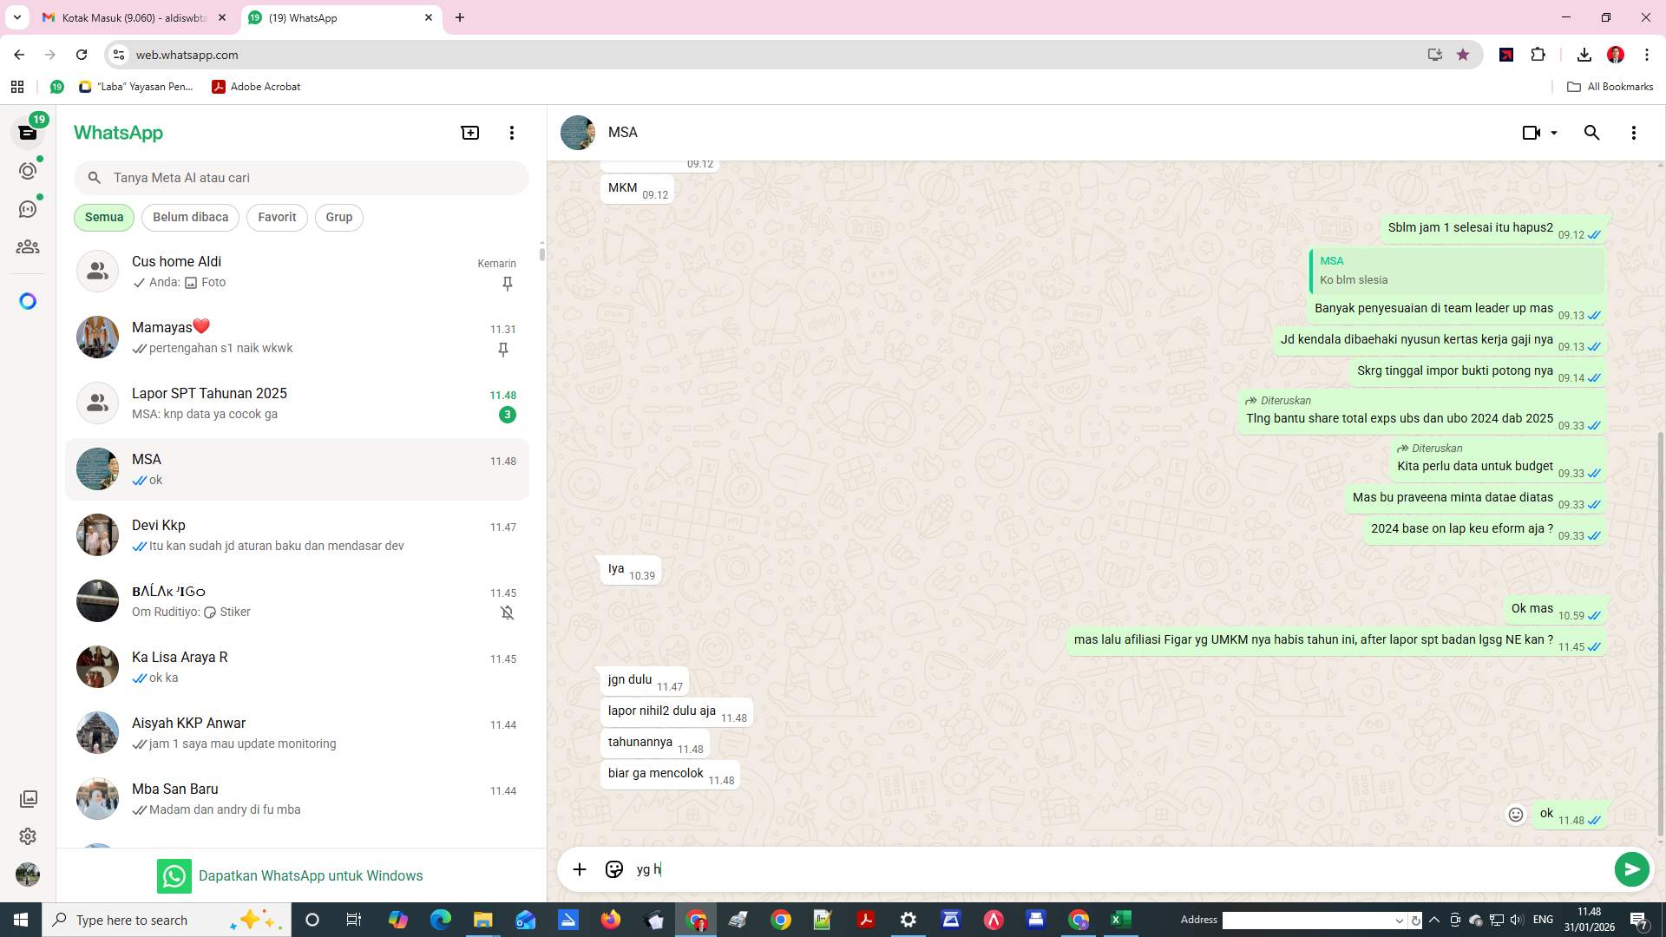This screenshot has width=1666, height=937.
Task: Open the chat list options menu
Action: click(512, 132)
